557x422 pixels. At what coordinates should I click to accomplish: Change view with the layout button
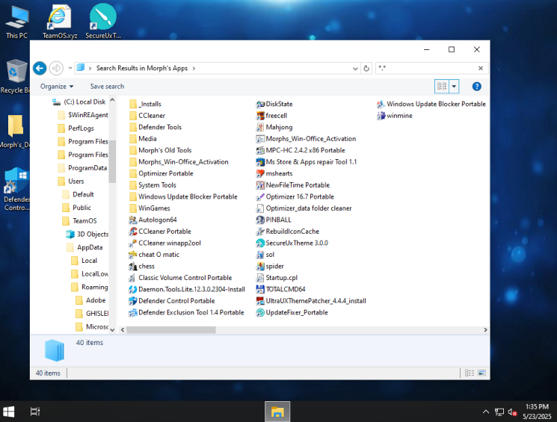coord(442,87)
